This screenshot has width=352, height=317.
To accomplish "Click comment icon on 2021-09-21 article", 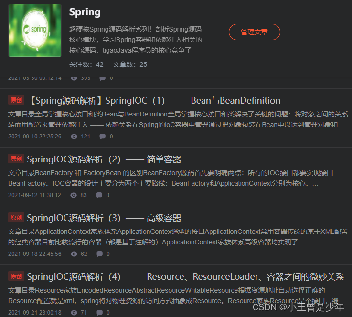I will point(100,313).
